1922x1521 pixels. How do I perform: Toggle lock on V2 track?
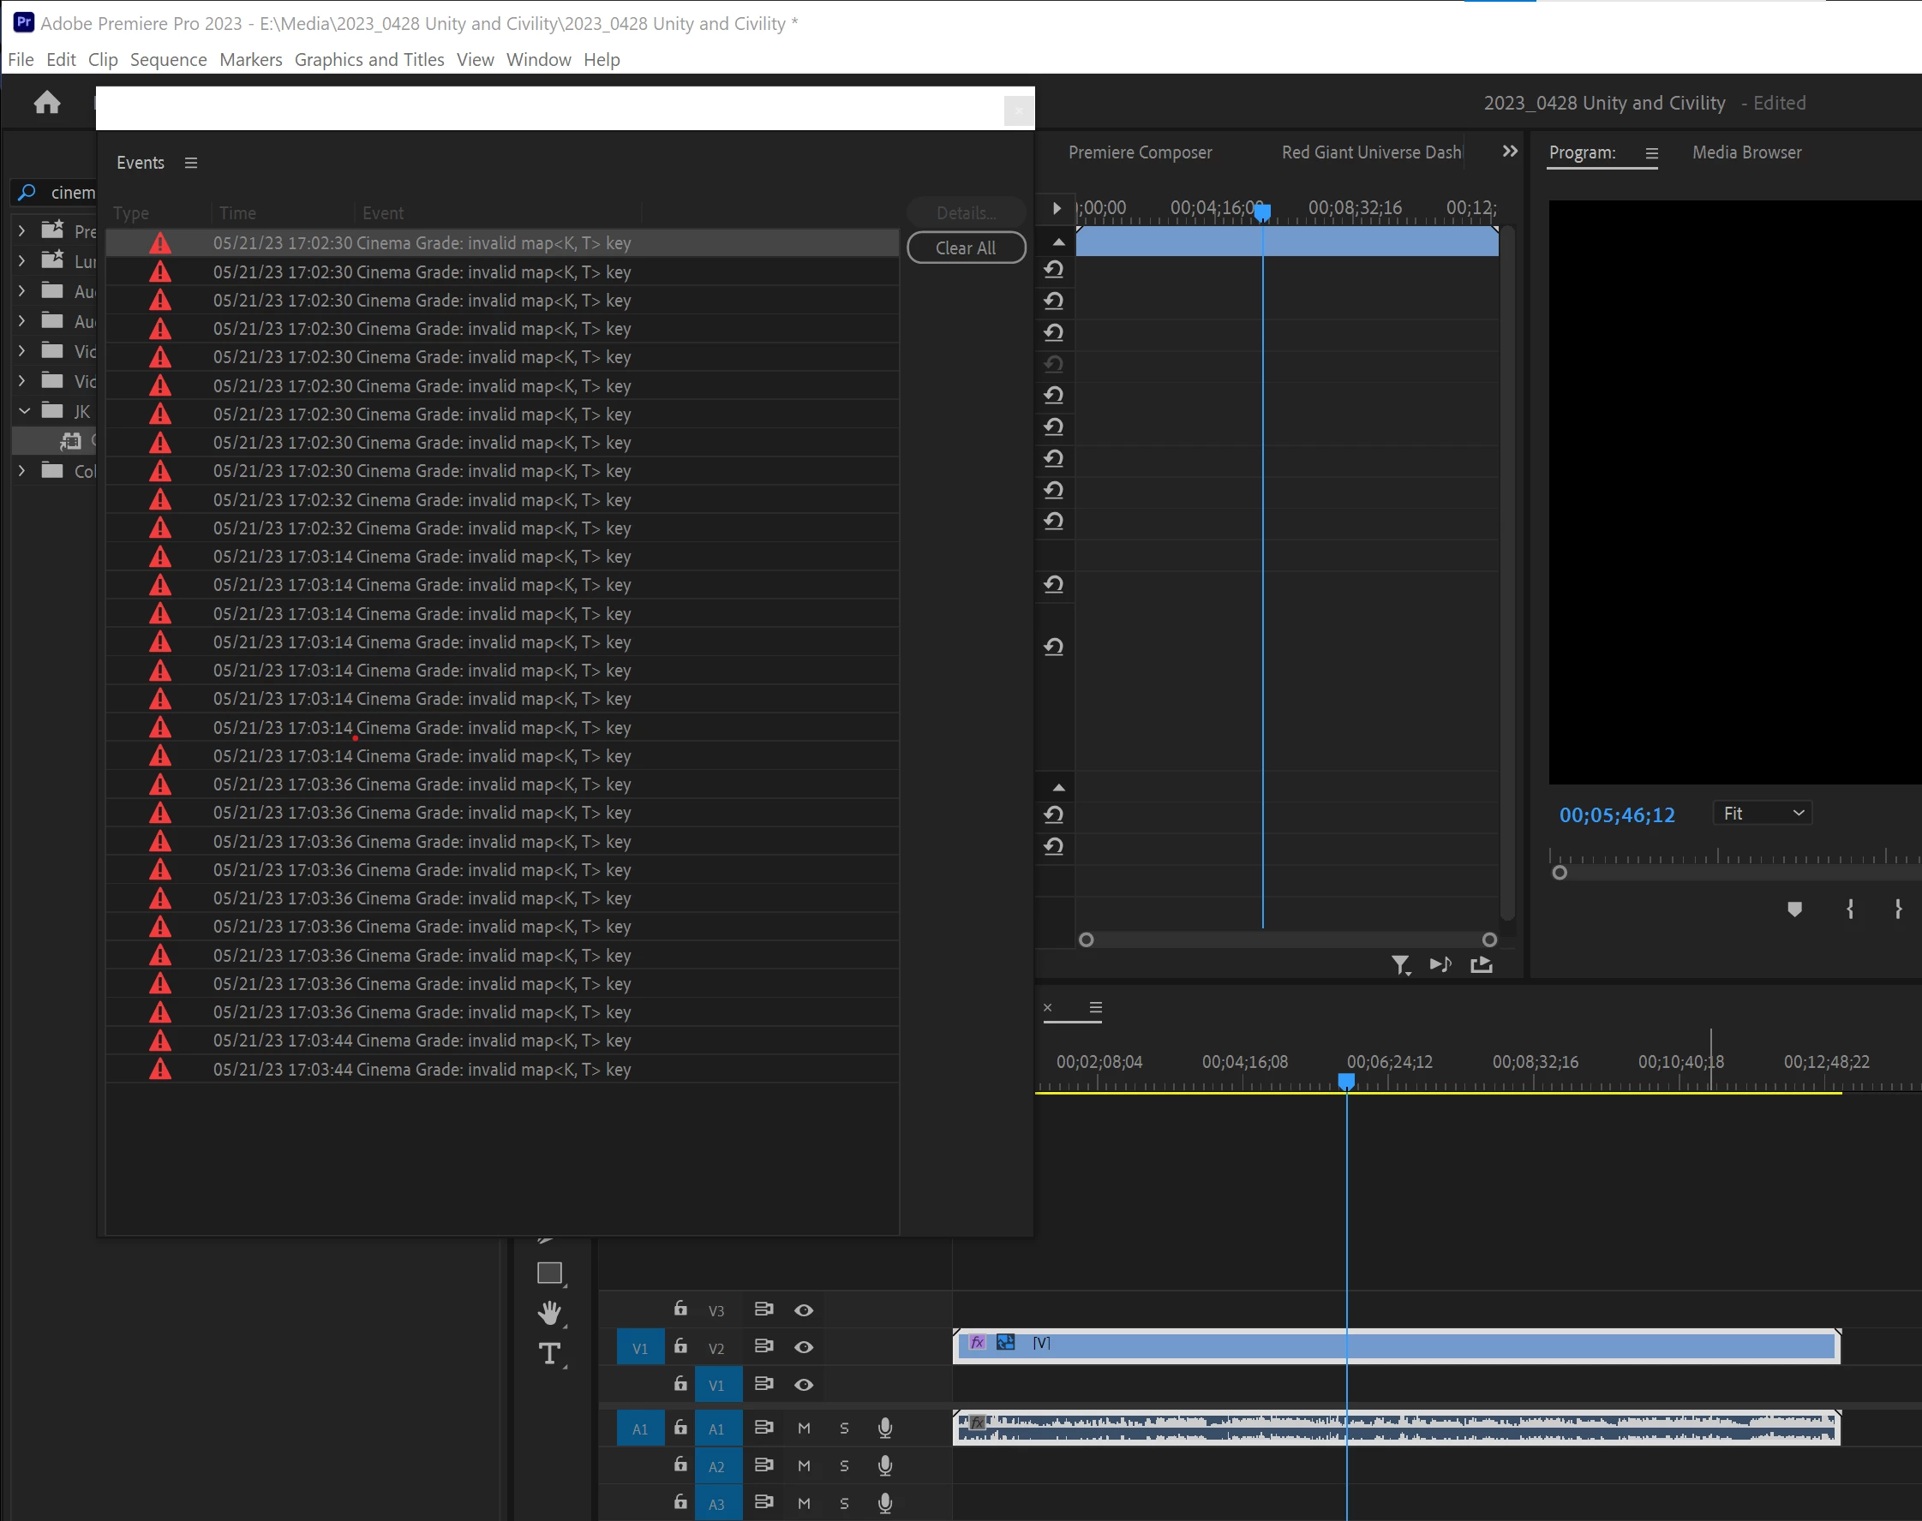pyautogui.click(x=680, y=1346)
